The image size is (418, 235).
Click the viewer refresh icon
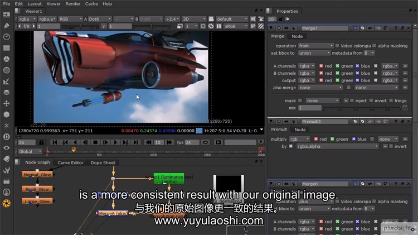pyautogui.click(x=211, y=26)
